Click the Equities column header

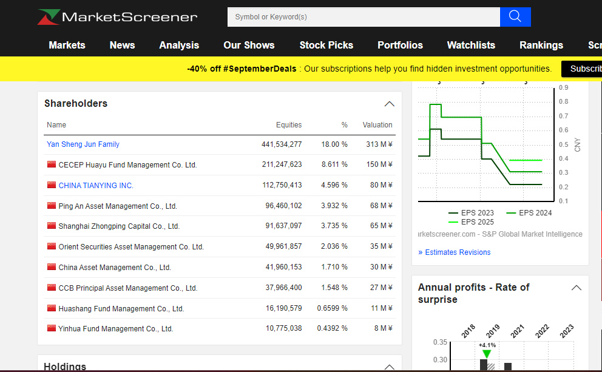[x=289, y=125]
